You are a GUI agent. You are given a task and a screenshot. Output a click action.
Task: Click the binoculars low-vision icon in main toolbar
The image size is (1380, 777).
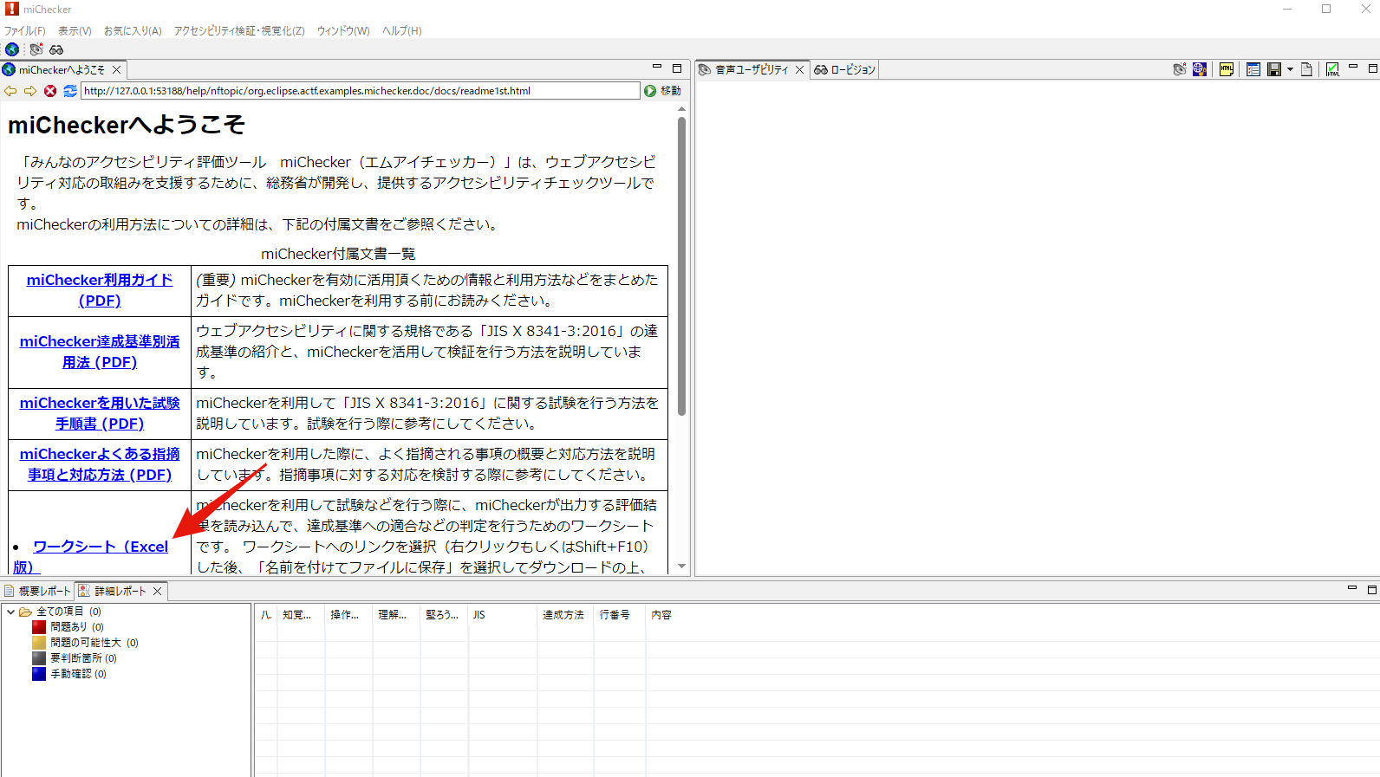pos(56,49)
